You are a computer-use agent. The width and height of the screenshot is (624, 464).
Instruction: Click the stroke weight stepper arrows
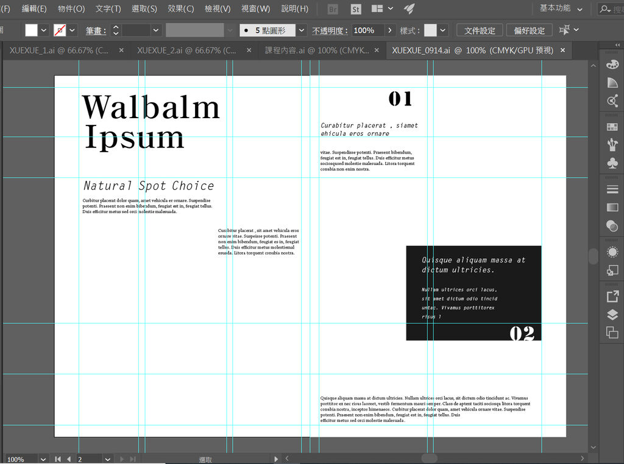[x=116, y=30]
